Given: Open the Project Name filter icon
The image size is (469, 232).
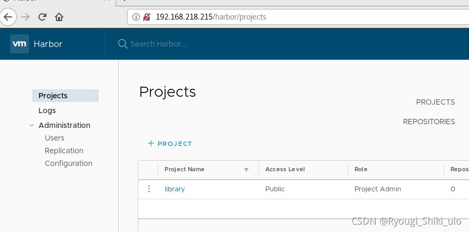Looking at the screenshot, I should (x=246, y=170).
